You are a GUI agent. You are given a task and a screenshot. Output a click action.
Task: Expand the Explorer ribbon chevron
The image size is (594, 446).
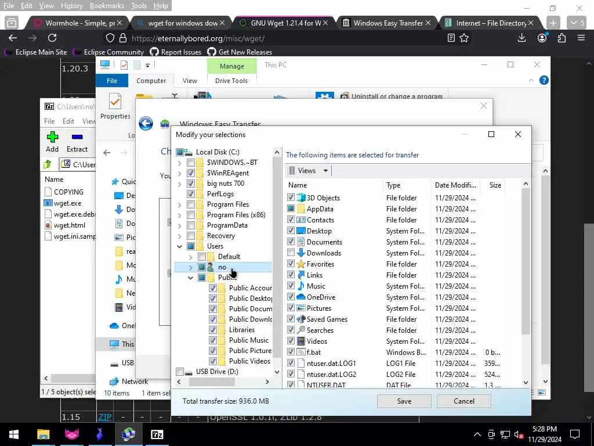pyautogui.click(x=531, y=80)
